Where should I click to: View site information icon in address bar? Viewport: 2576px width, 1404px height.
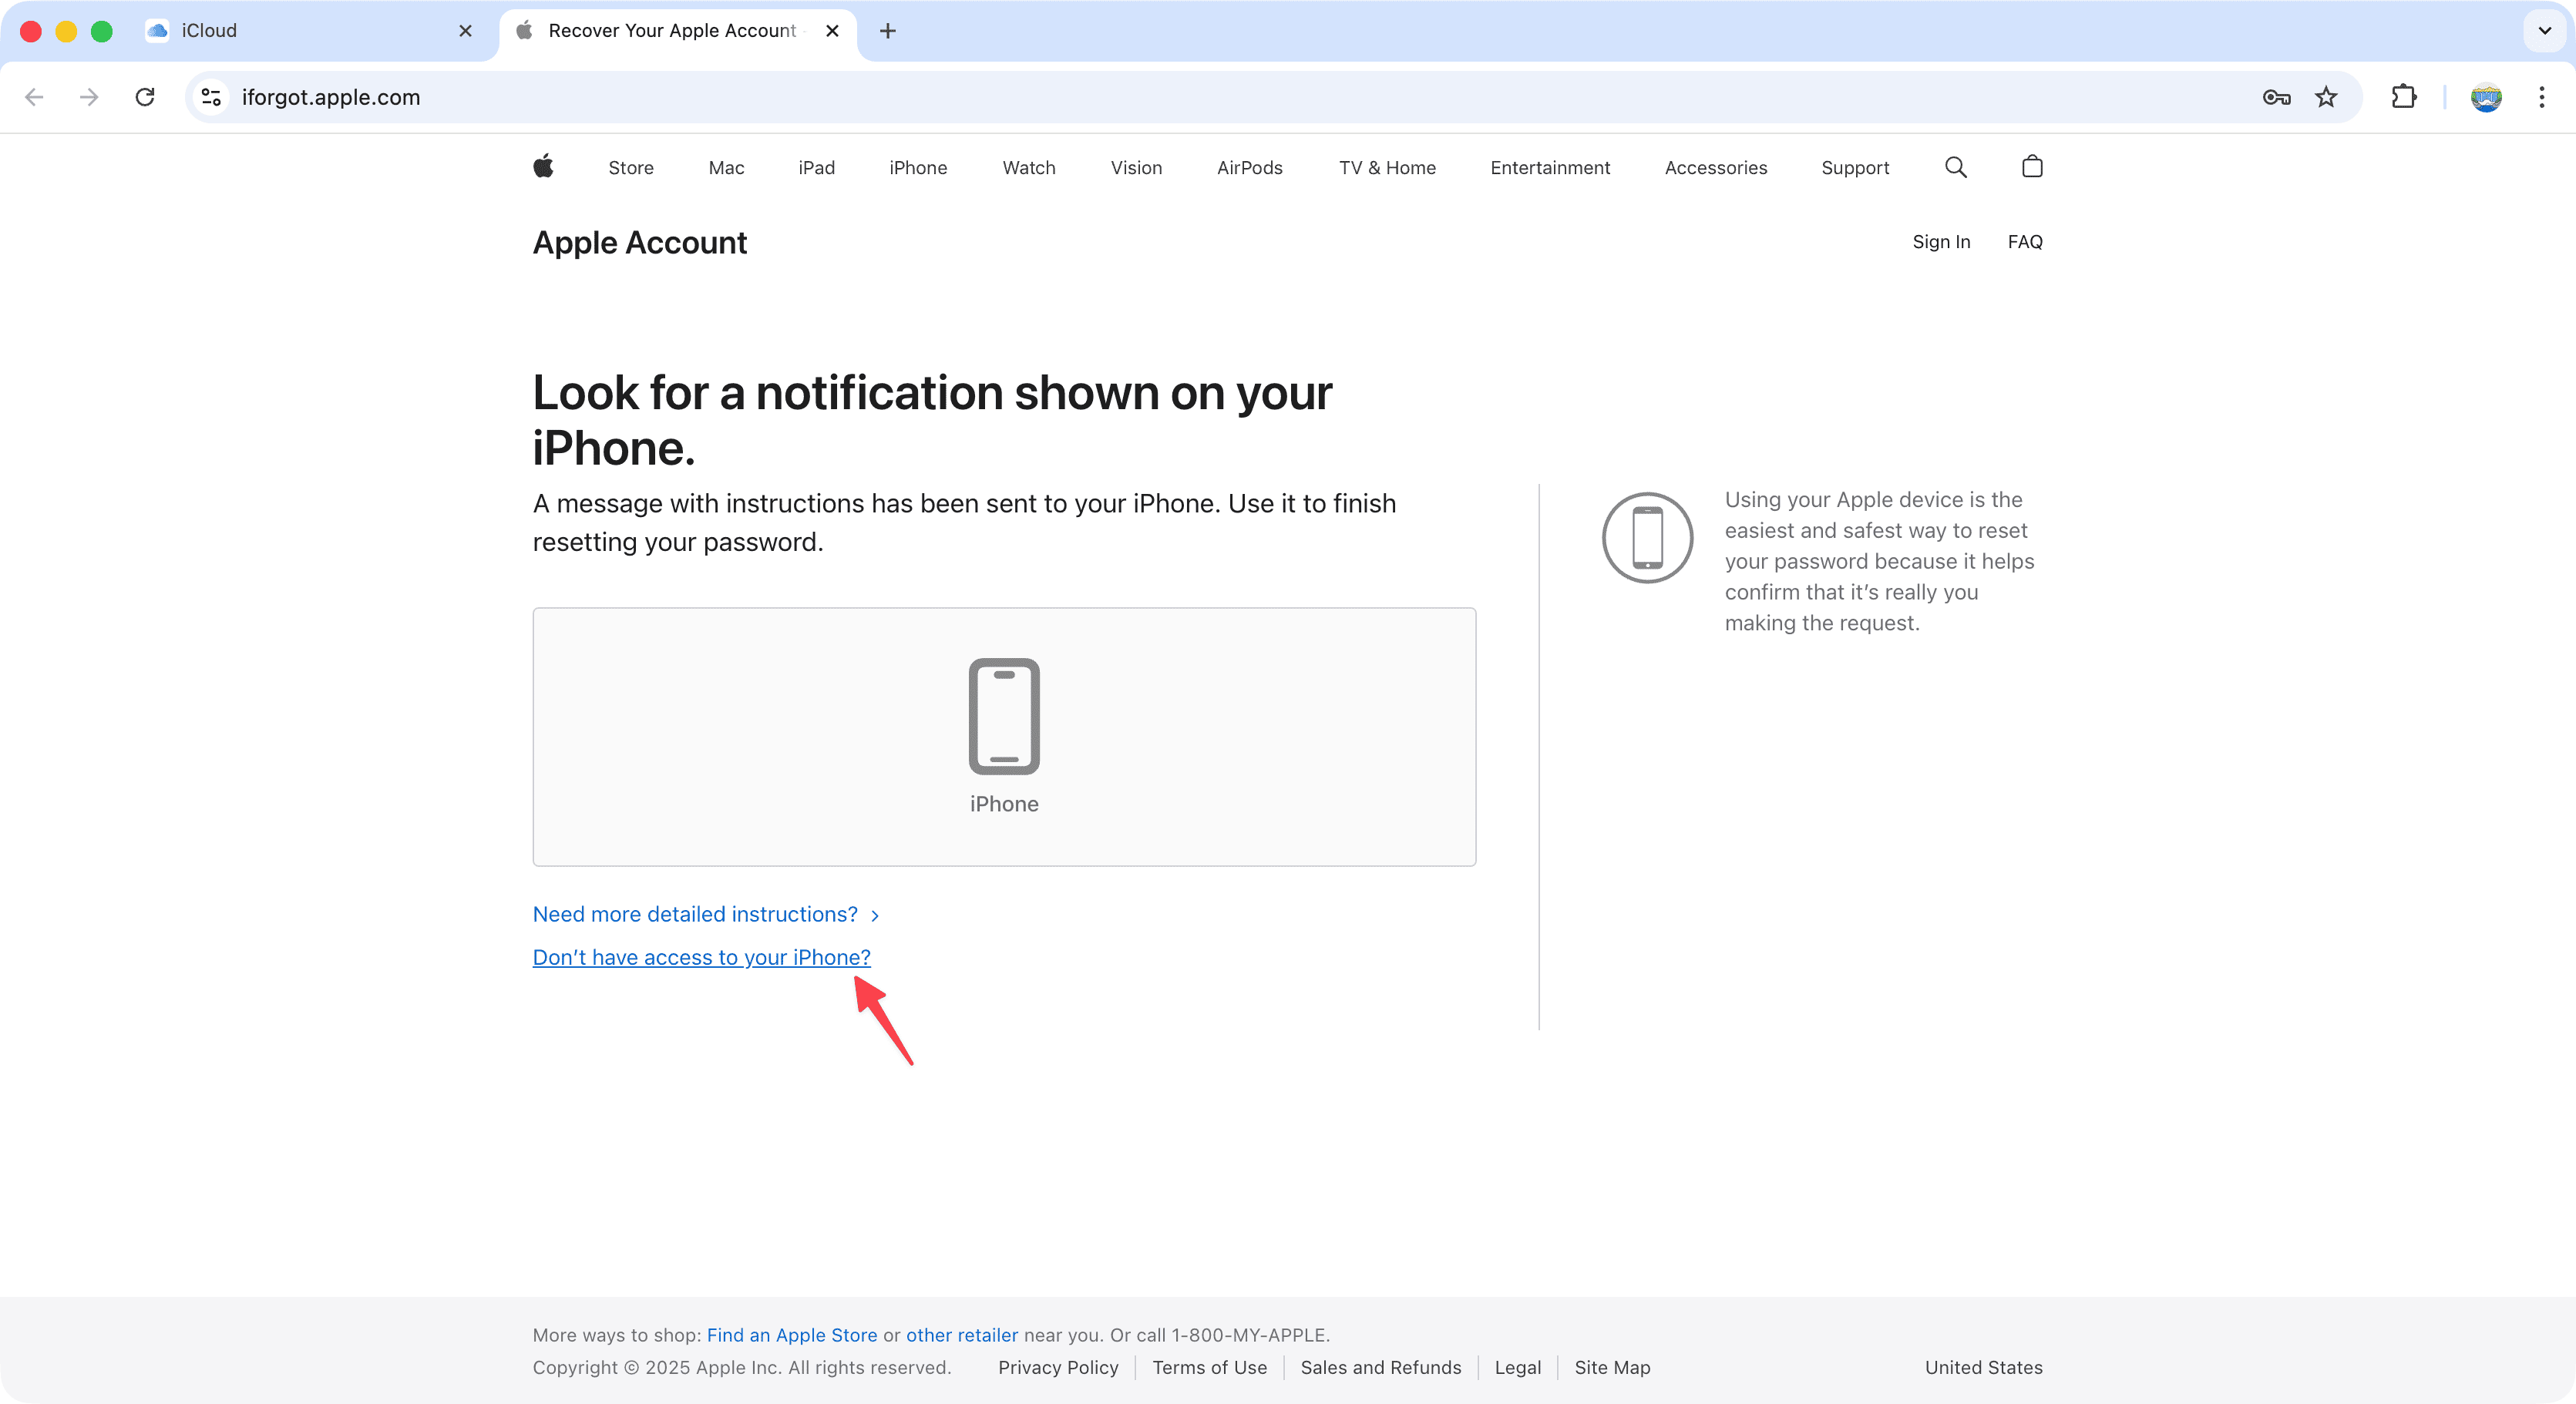211,97
